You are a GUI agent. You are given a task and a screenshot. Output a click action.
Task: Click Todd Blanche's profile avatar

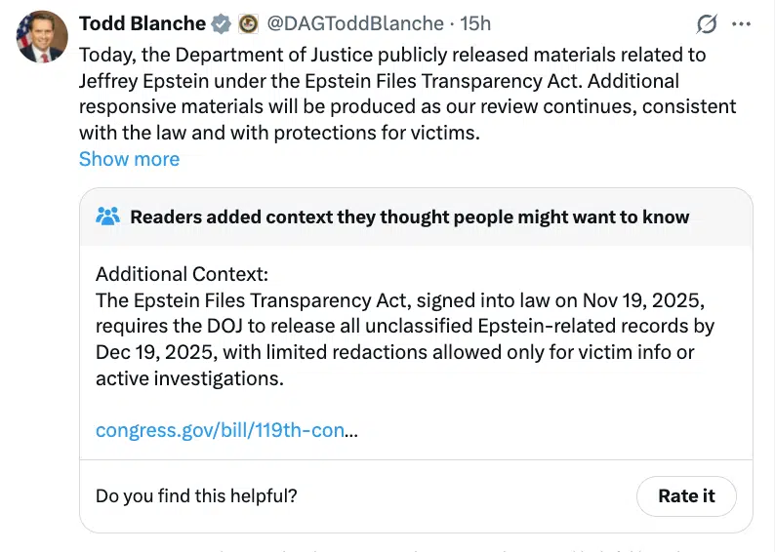pos(41,37)
